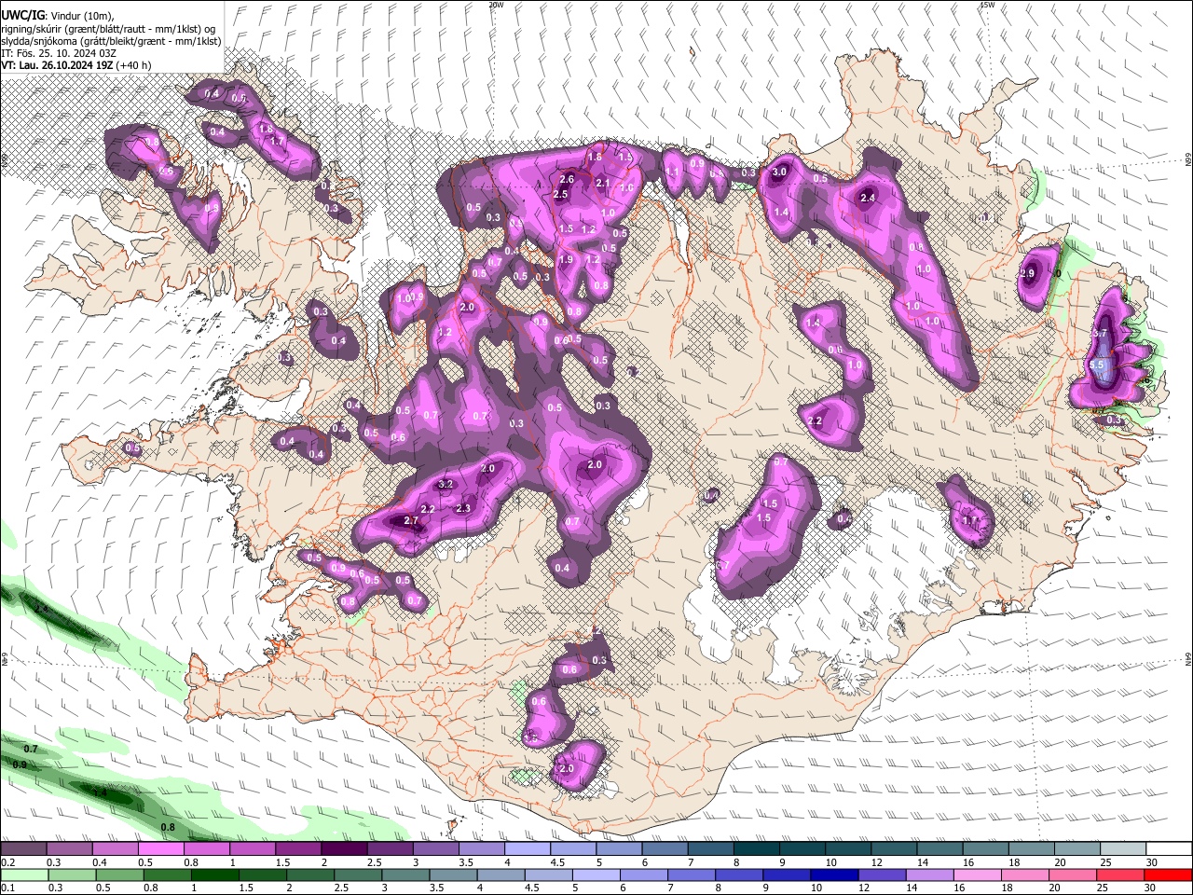Pick the white 30 swatch in snow scale
Viewport: 1193px width, 895px height.
[1170, 849]
